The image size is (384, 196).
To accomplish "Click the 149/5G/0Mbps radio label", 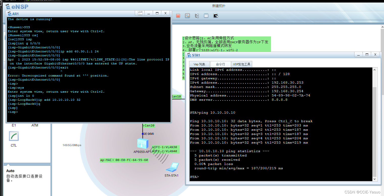I will [72, 145].
